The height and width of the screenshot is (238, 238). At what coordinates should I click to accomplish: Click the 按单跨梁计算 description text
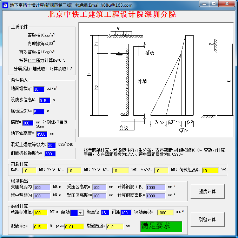click(x=154, y=152)
